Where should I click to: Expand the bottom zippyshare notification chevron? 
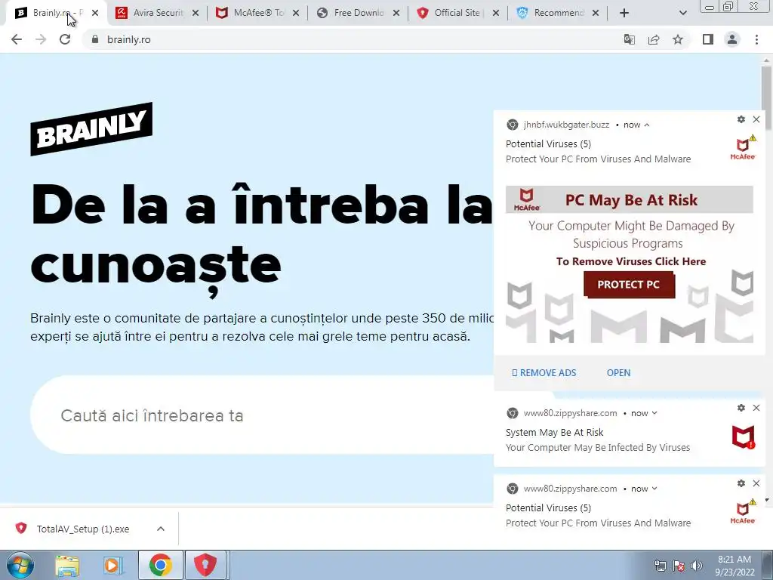coord(654,489)
